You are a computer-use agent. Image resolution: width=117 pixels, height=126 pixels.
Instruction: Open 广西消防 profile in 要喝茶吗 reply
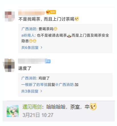point(29,29)
